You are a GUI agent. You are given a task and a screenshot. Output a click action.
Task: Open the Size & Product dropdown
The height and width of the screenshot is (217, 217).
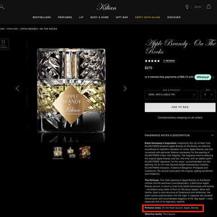(x=171, y=94)
